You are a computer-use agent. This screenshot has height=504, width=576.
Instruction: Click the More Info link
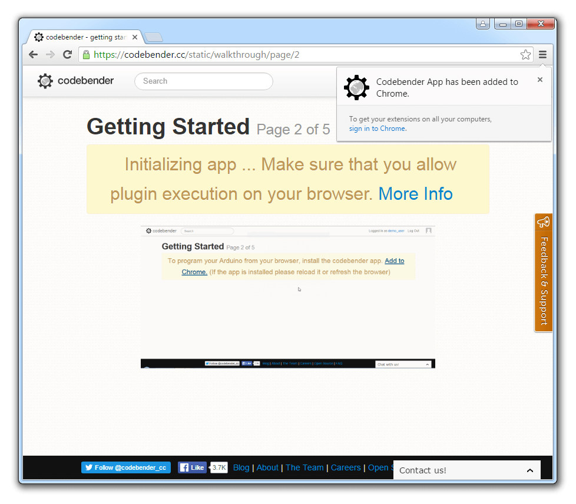(x=415, y=194)
